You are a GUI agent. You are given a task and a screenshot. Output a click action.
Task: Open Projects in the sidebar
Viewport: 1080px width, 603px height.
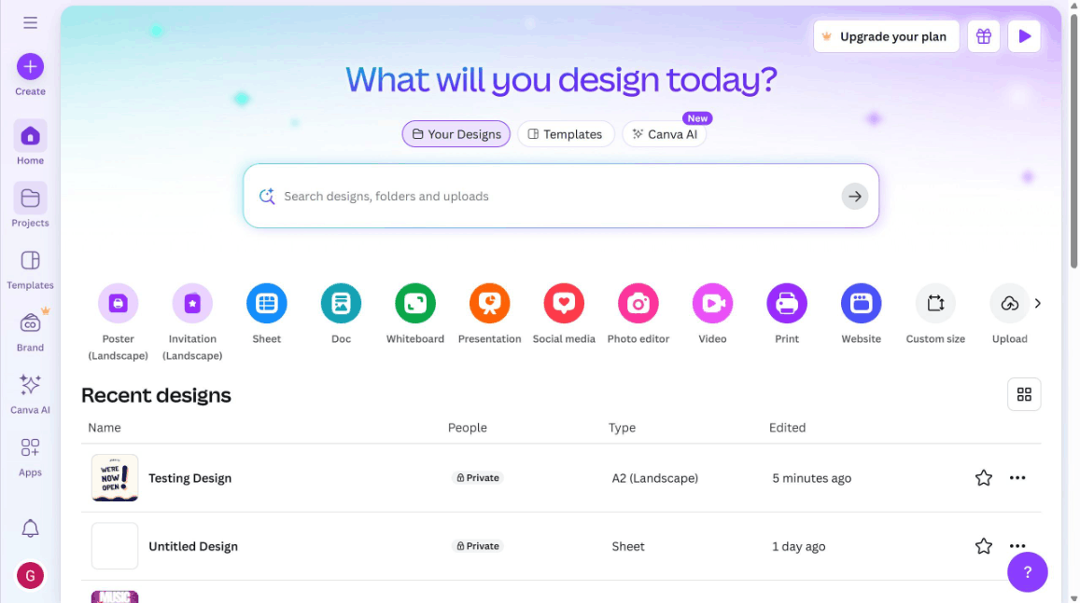coord(30,206)
